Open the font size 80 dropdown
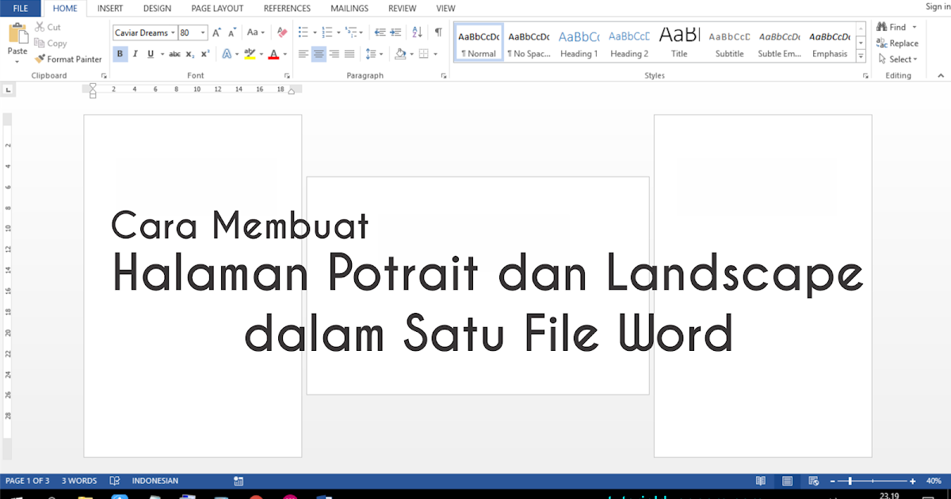The width and height of the screenshot is (951, 499). coord(203,32)
